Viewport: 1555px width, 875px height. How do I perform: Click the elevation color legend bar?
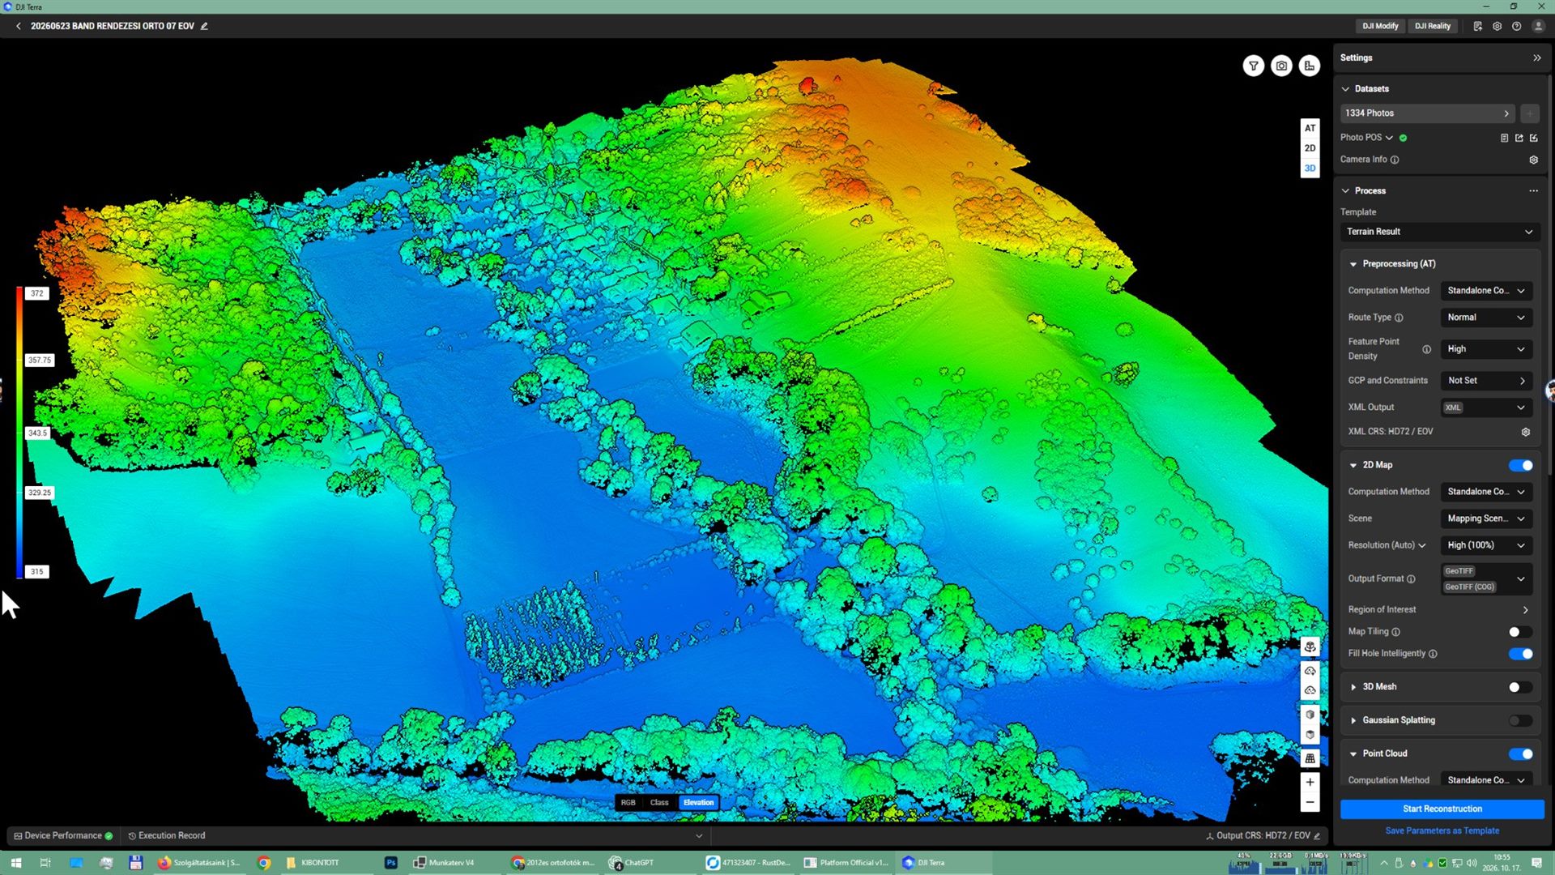pyautogui.click(x=19, y=433)
